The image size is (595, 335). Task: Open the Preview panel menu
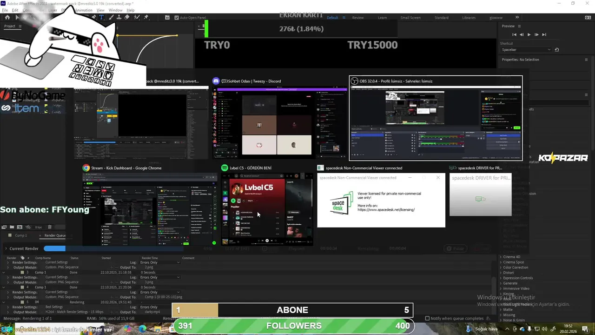pos(519,26)
